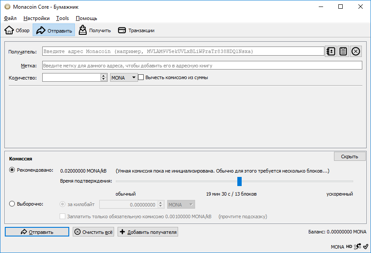Open the Помощь menu
Image resolution: width=371 pixels, height=253 pixels.
(x=86, y=18)
